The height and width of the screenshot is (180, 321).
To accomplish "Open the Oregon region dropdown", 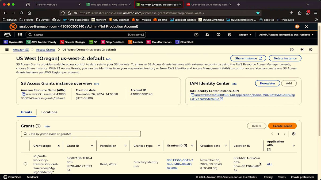I will [x=245, y=35].
